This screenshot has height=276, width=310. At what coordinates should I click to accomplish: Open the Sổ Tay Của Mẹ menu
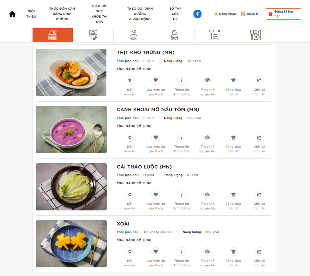[175, 14]
